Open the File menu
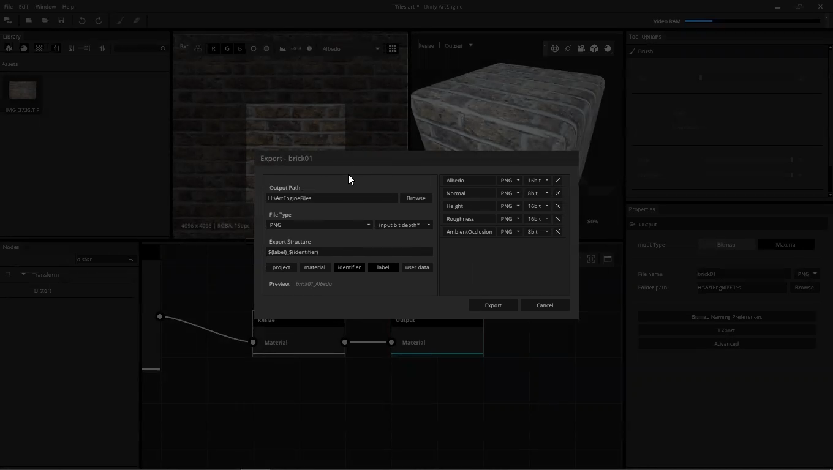Viewport: 833px width, 470px height. (x=9, y=7)
